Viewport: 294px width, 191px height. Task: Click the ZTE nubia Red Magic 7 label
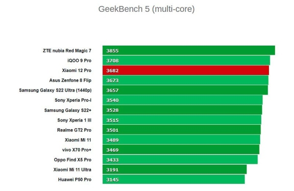pyautogui.click(x=67, y=50)
